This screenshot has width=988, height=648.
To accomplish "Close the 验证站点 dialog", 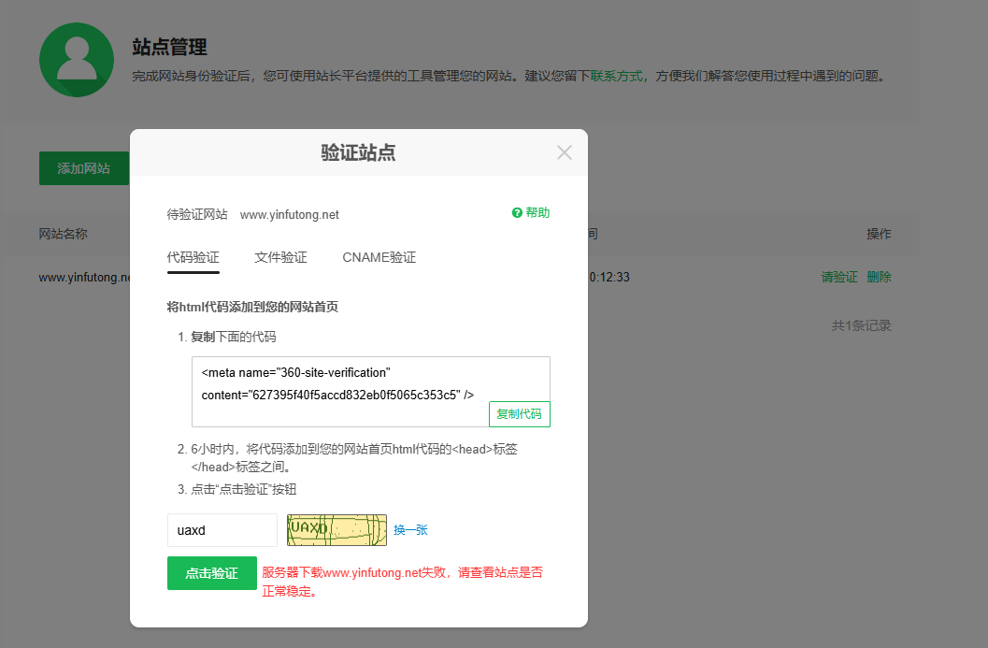I will tap(564, 152).
